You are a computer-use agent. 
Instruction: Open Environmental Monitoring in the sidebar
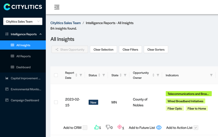(x=23, y=89)
